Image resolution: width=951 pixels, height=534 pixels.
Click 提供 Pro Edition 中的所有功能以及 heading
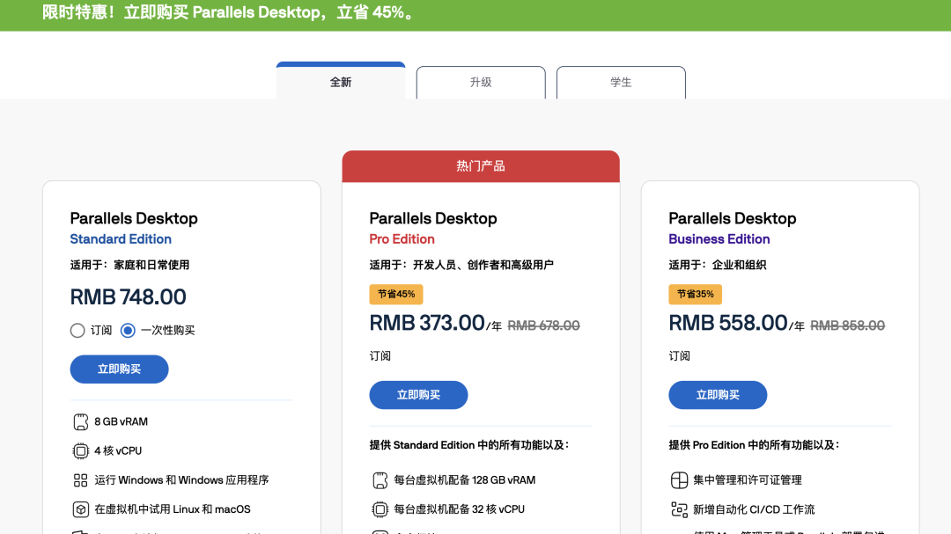pyautogui.click(x=754, y=445)
